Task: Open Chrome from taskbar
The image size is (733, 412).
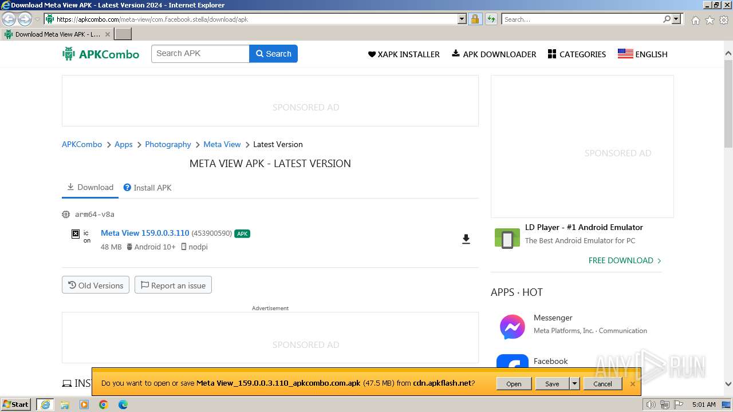Action: tap(104, 405)
